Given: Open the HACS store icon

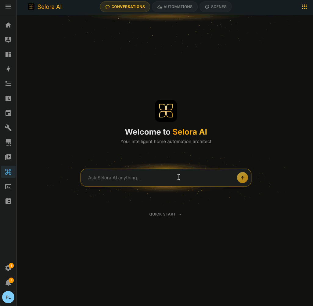Looking at the screenshot, I should (x=8, y=142).
